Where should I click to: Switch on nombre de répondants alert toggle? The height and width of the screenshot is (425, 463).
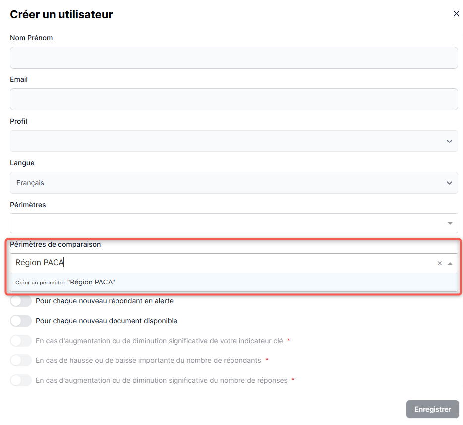pos(21,360)
